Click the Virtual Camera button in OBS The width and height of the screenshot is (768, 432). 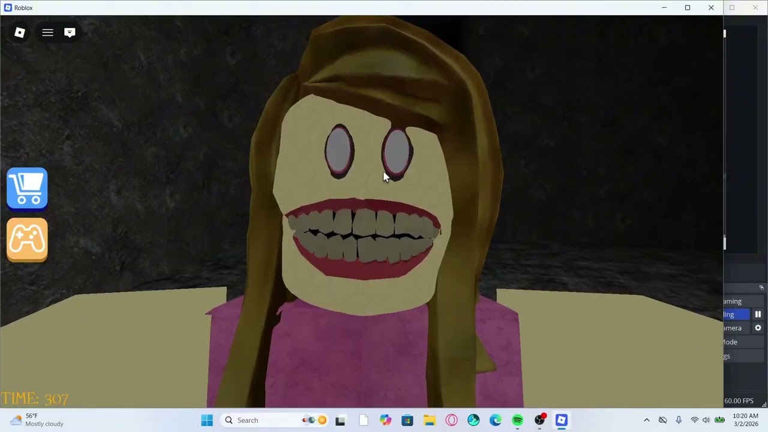pyautogui.click(x=737, y=328)
